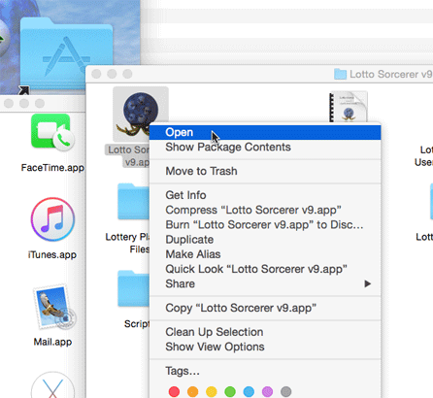Click the Lottery Plugin Files folder icon
This screenshot has width=433, height=398.
click(133, 202)
